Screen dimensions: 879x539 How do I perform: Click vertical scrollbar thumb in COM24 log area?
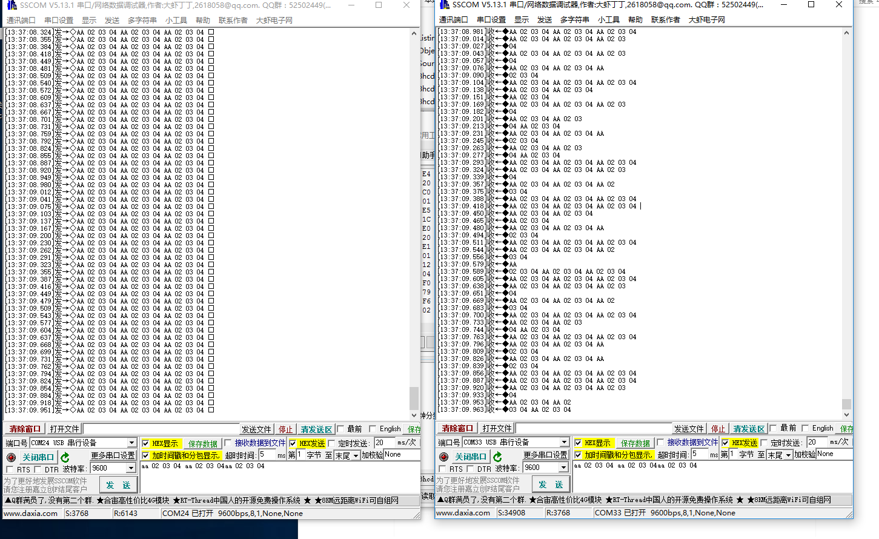tap(414, 398)
